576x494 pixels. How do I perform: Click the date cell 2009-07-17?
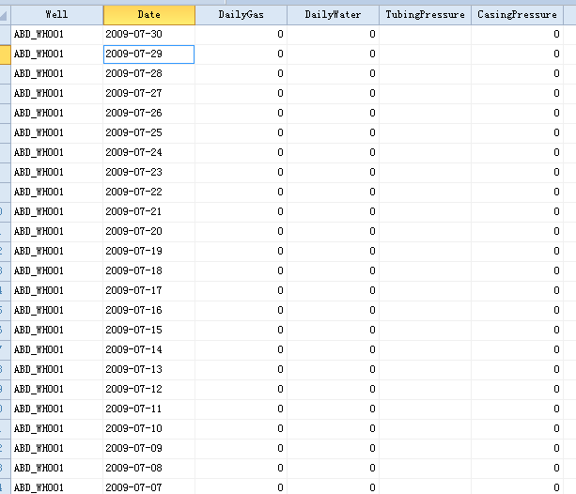[149, 291]
